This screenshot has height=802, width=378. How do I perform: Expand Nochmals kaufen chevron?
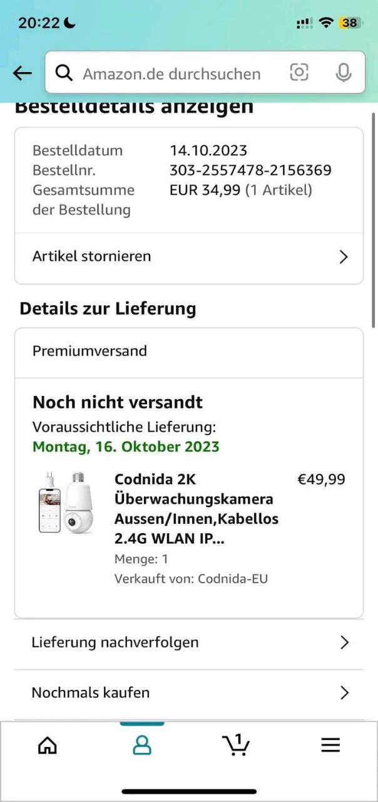click(x=344, y=692)
